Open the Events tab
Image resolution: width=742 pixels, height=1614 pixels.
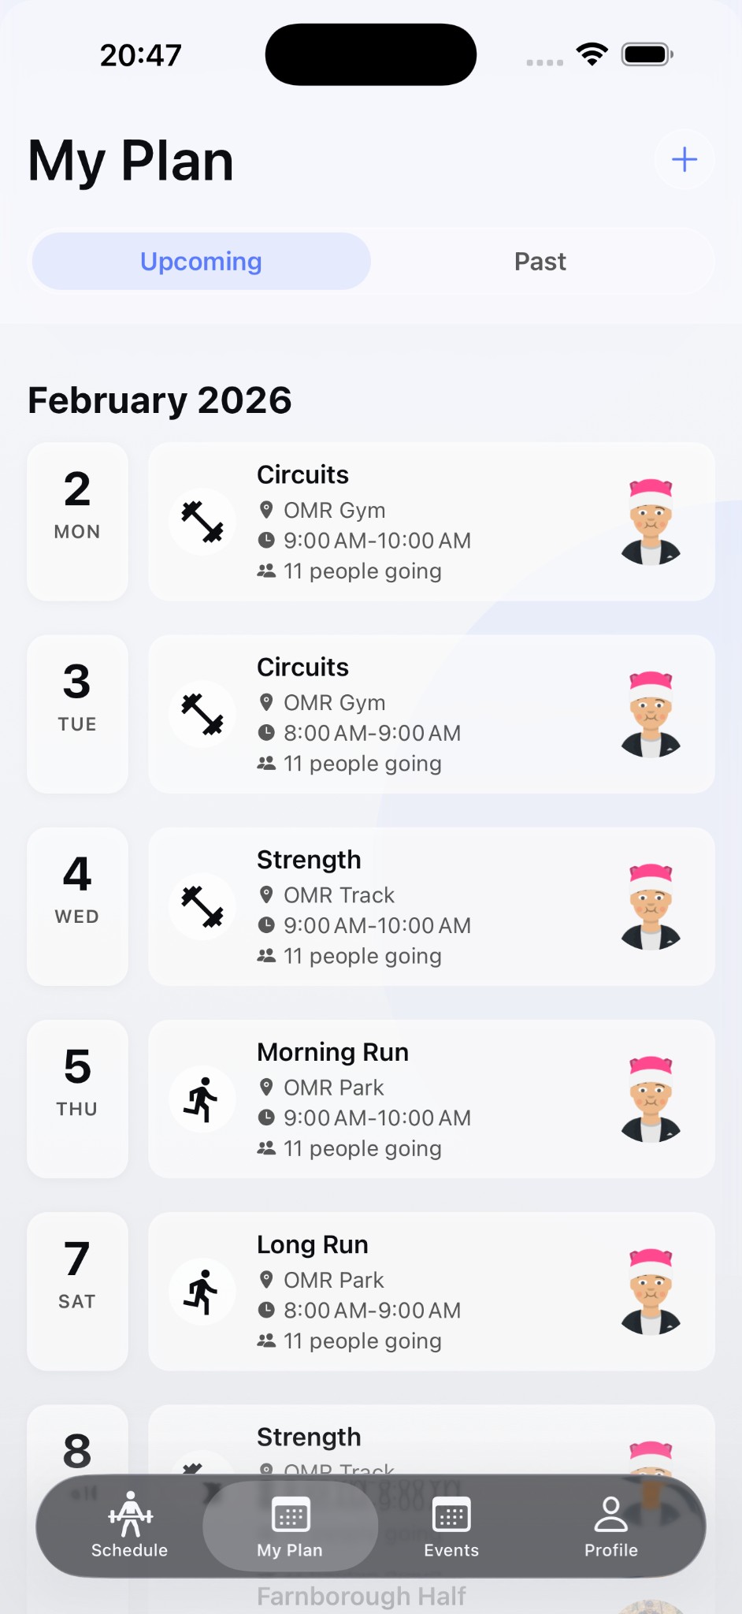tap(451, 1525)
